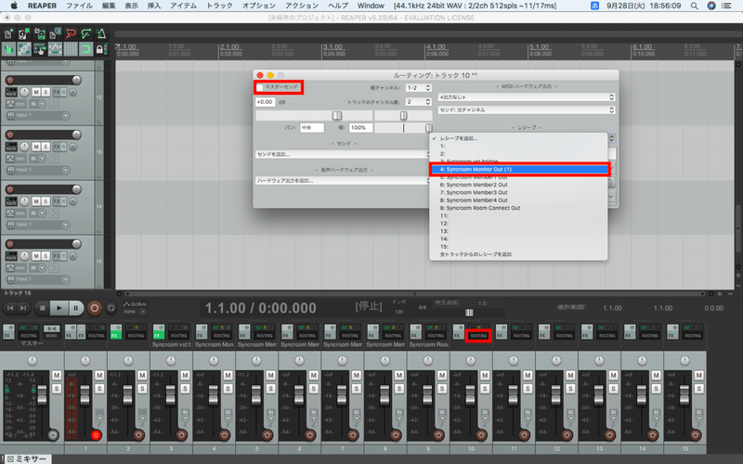Screen dimensions: 743x464
Task: Toggle the ripple editing toolbar icon
Action: tap(40, 49)
